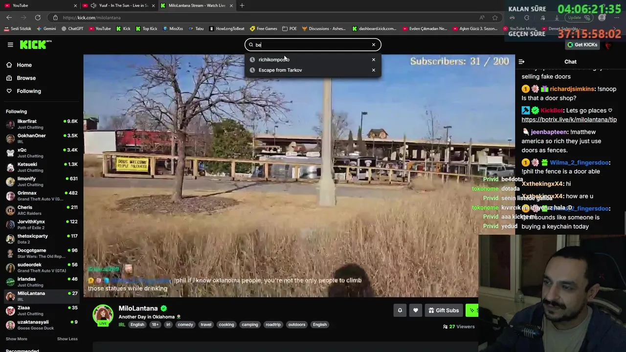
Task: Expand the list with Show More
Action: [17, 339]
